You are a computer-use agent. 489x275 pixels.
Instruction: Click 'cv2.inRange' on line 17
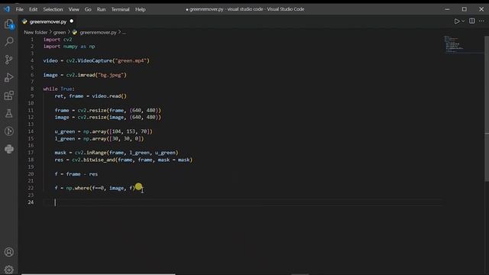[x=91, y=153]
